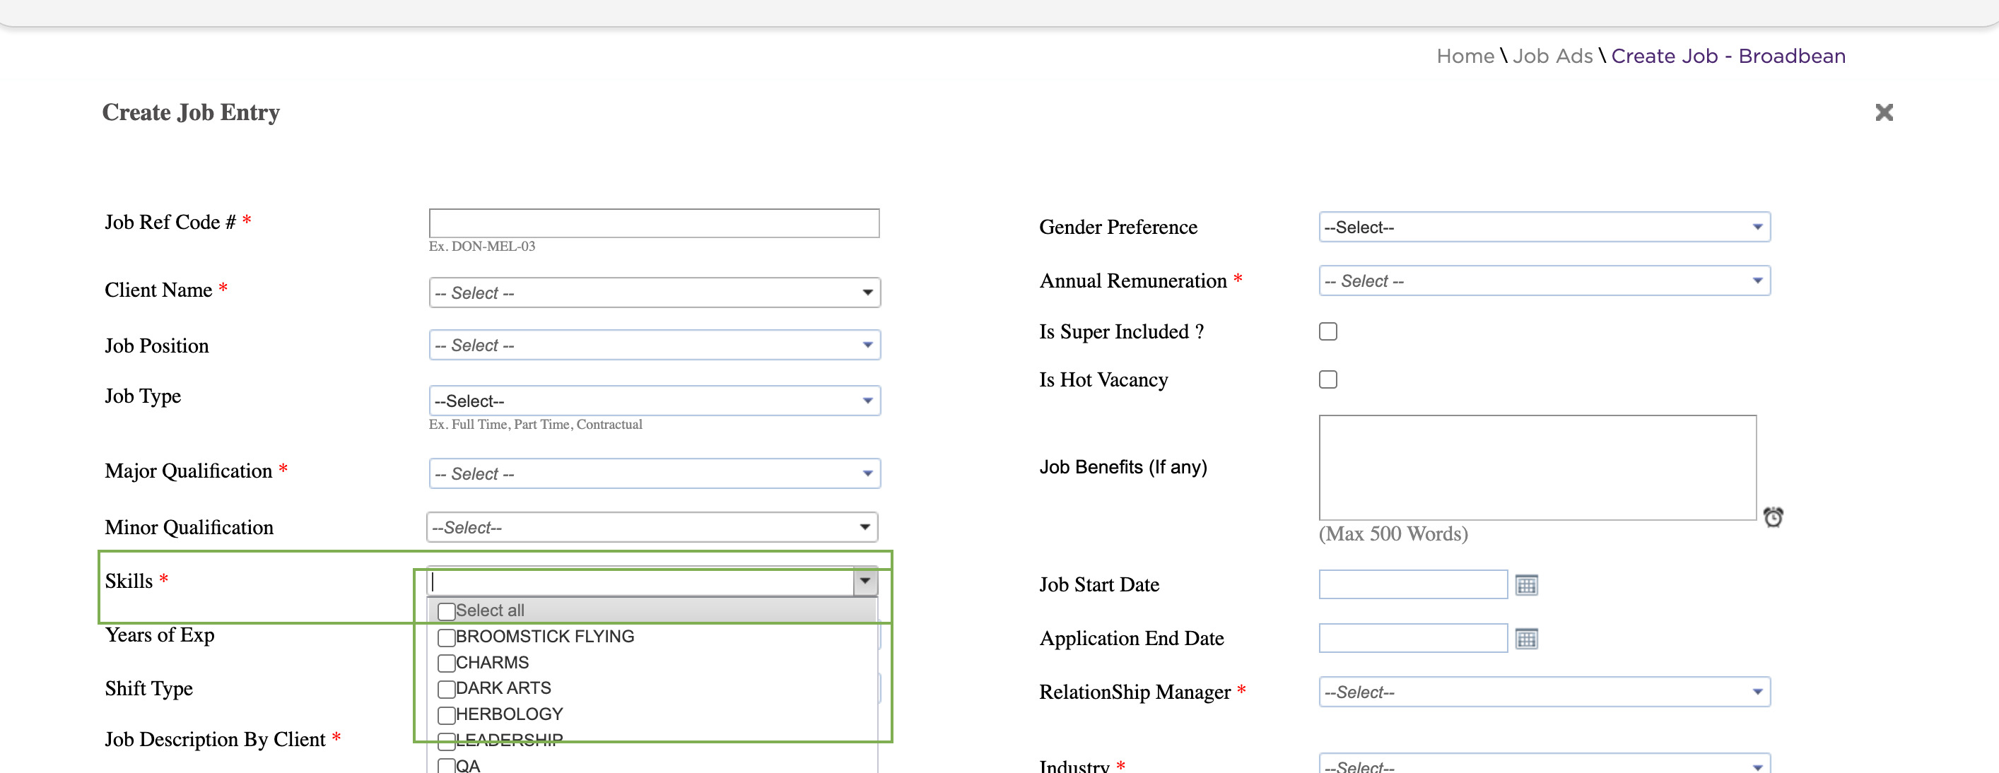The width and height of the screenshot is (1999, 773).
Task: Open the RelationShip Manager dropdown
Action: click(x=1544, y=692)
